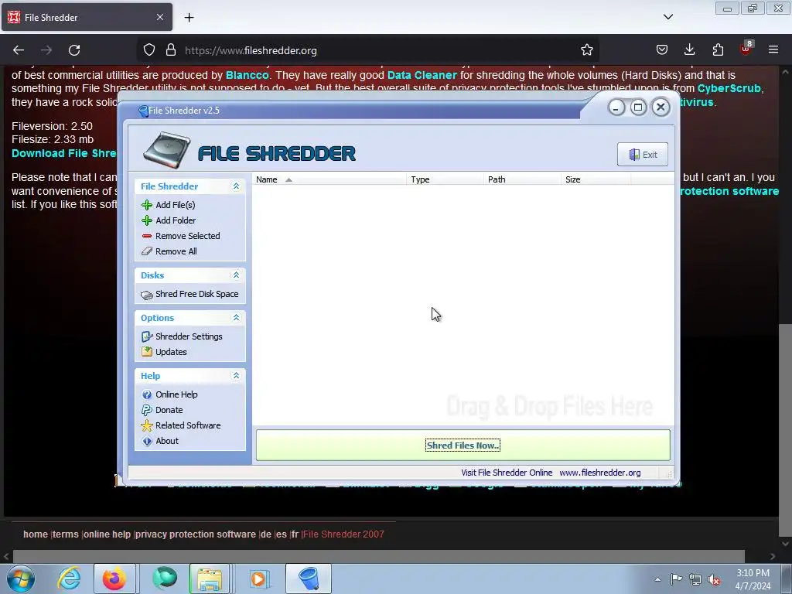Click the File Shredder taskbar icon
Screen dimensions: 792x594
coord(309,579)
